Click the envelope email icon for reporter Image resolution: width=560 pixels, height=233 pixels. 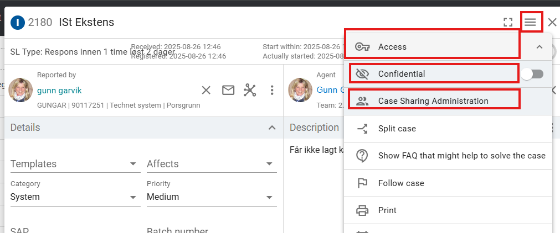click(x=228, y=90)
